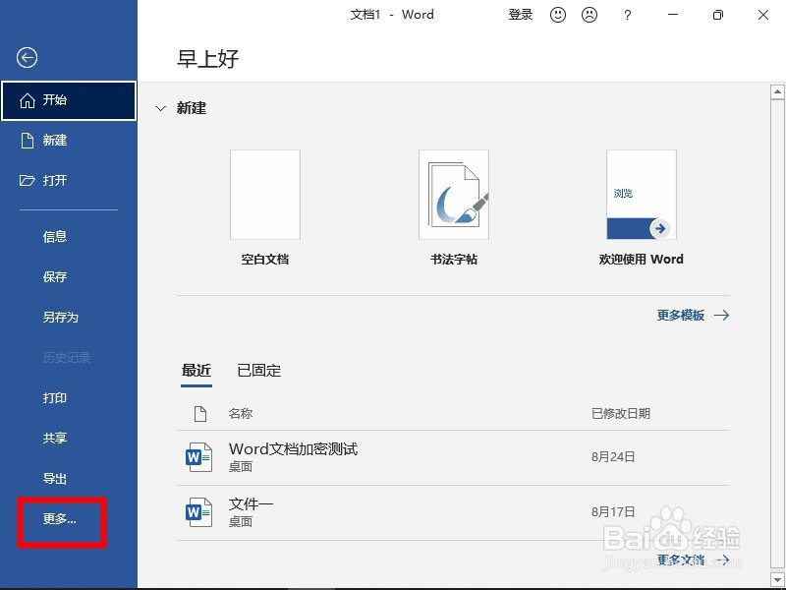Click the frowning face feedback icon
This screenshot has width=786, height=590.
coord(589,15)
